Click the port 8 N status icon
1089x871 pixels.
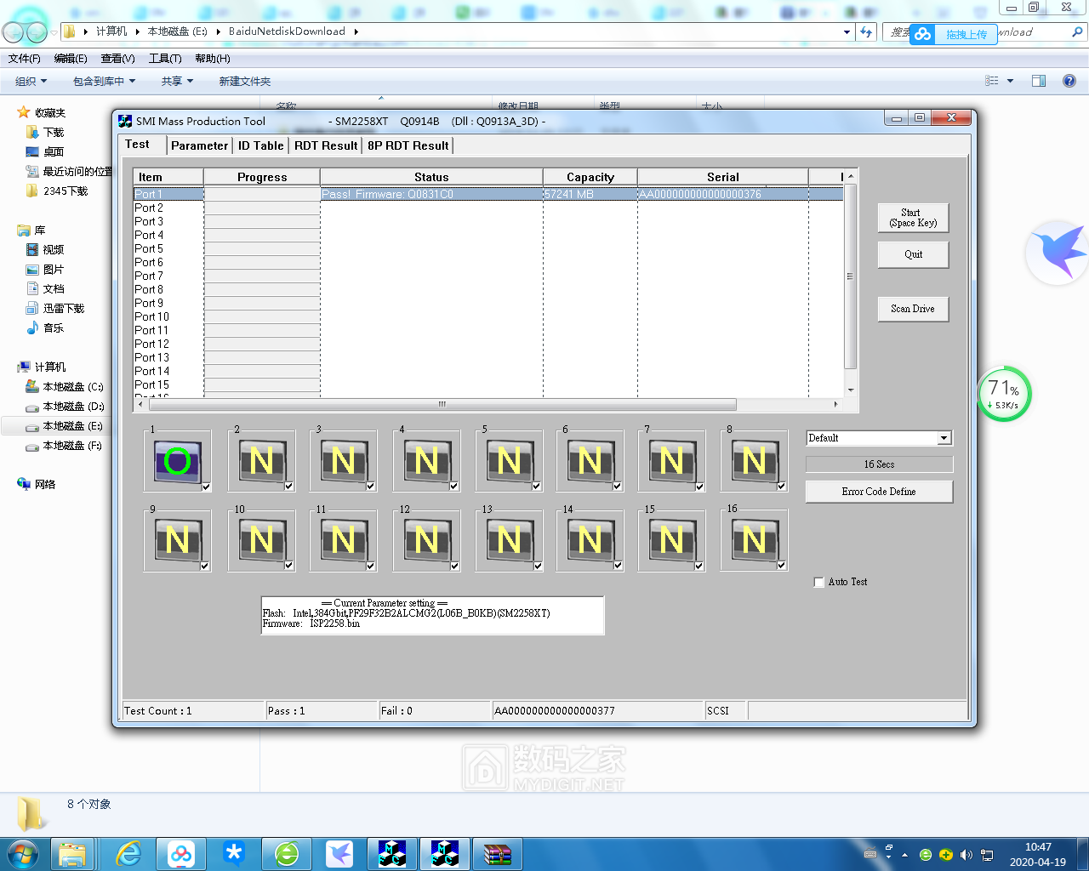[x=754, y=461]
